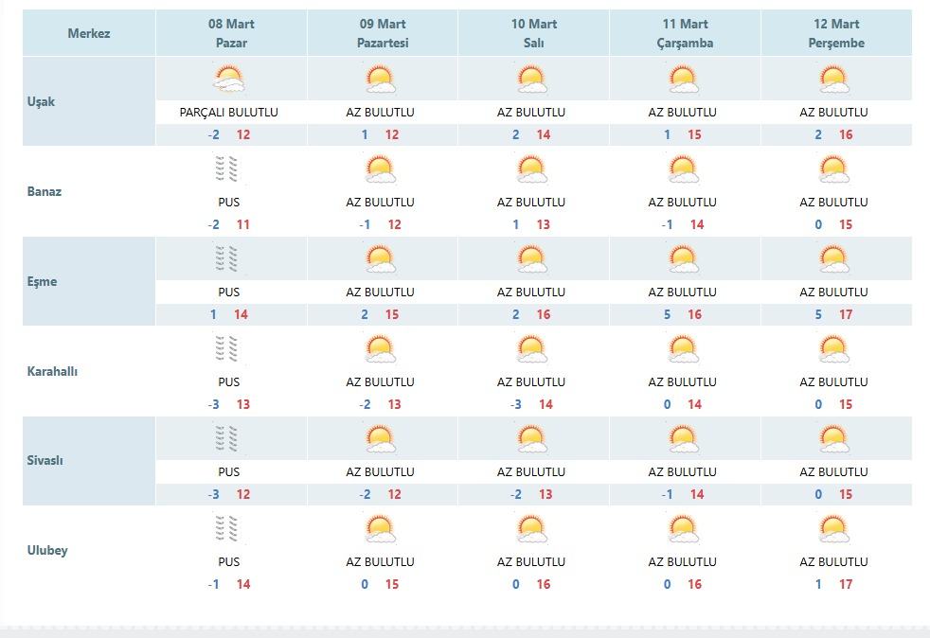Screen dimensions: 930x638
Task: Click Uşak weather icon for 12 Mart Perşembe
Action: point(834,80)
